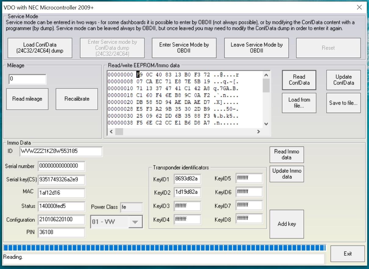Click the Recalibrate button
Viewport: 369px width, 269px height.
pyautogui.click(x=77, y=99)
